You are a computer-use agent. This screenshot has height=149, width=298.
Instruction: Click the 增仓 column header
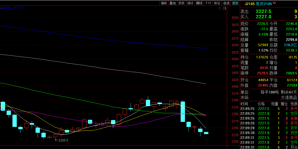click(x=284, y=104)
